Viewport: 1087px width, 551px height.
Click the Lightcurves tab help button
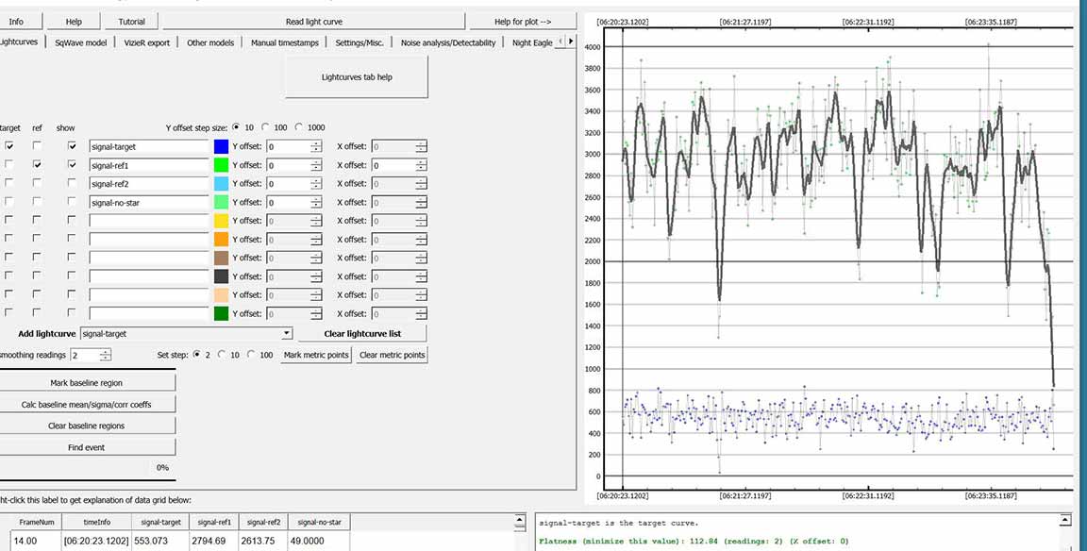pyautogui.click(x=356, y=76)
